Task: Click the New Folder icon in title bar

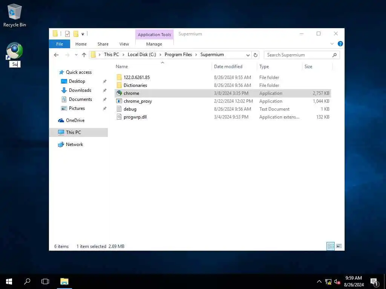Action: pos(76,34)
